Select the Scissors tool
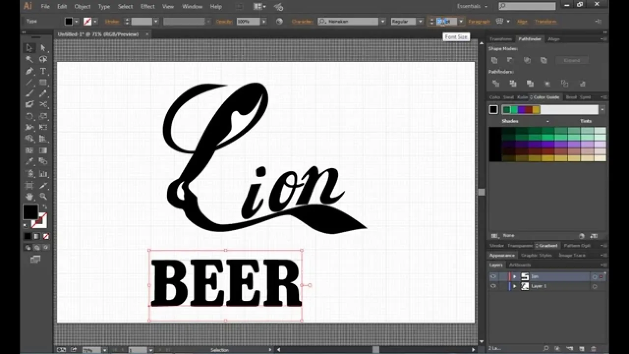629x354 pixels. click(43, 104)
